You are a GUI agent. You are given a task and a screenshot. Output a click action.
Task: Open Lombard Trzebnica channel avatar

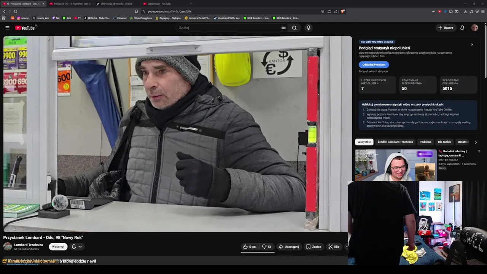[x=8, y=246]
